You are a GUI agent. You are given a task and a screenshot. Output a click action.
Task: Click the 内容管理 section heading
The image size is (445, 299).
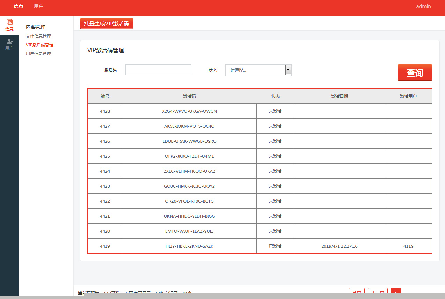pos(35,27)
